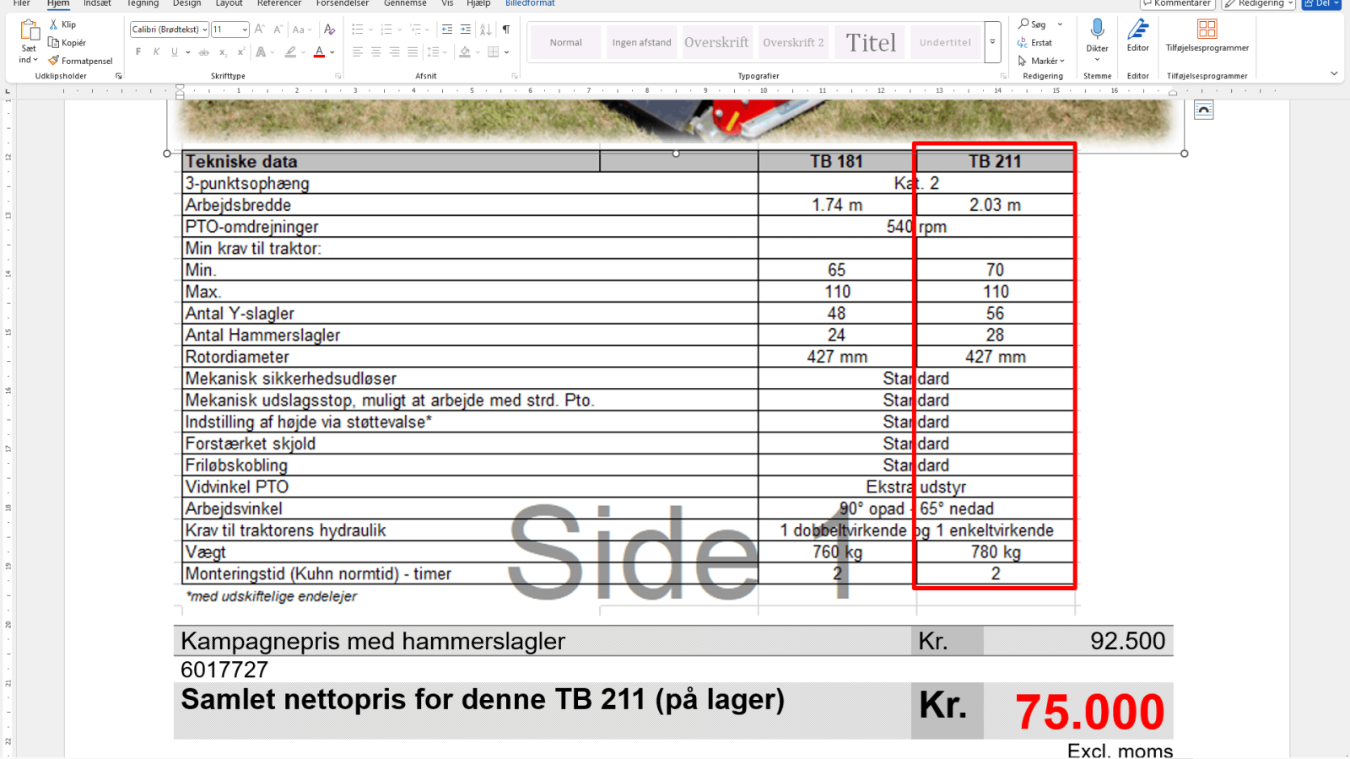Screen dimensions: 1350x759
Task: Open the font name dropdown
Action: tap(202, 28)
